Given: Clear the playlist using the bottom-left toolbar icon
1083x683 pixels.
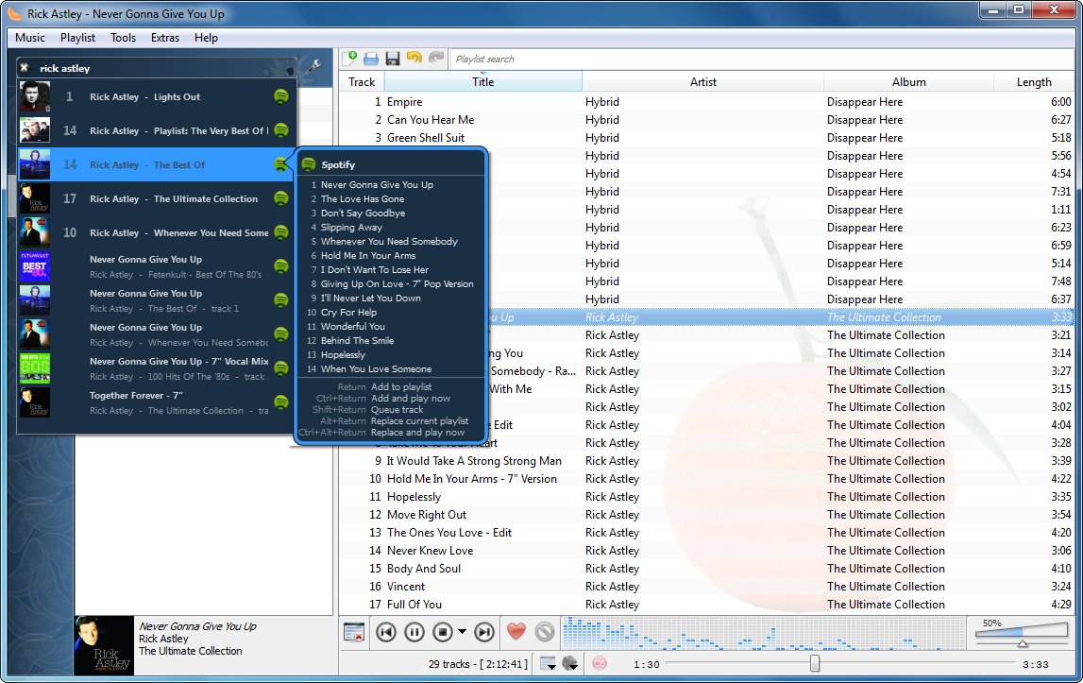Looking at the screenshot, I should pyautogui.click(x=354, y=632).
